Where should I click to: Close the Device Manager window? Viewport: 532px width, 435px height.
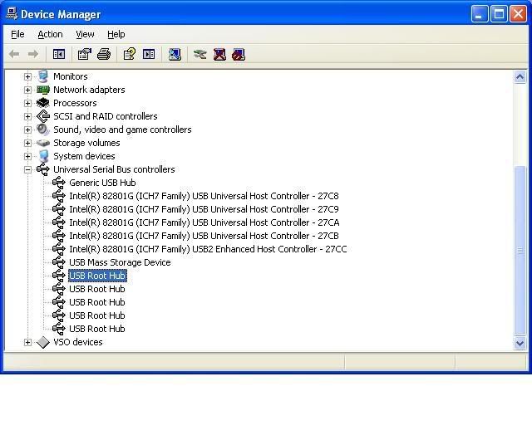pyautogui.click(x=518, y=14)
